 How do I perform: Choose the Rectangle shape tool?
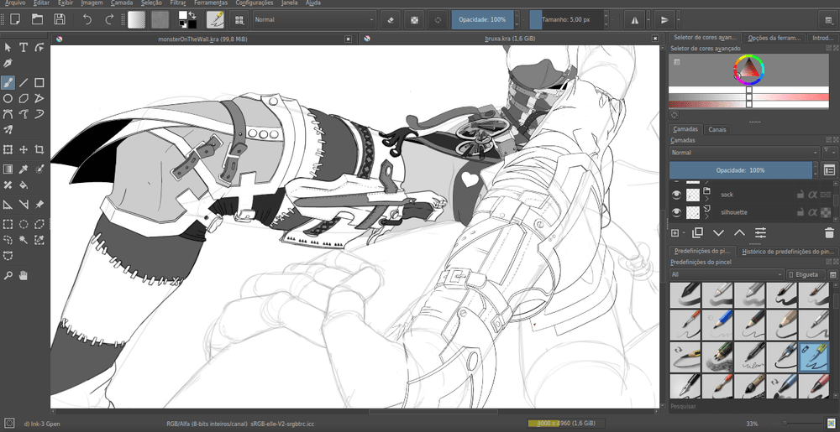(x=39, y=82)
